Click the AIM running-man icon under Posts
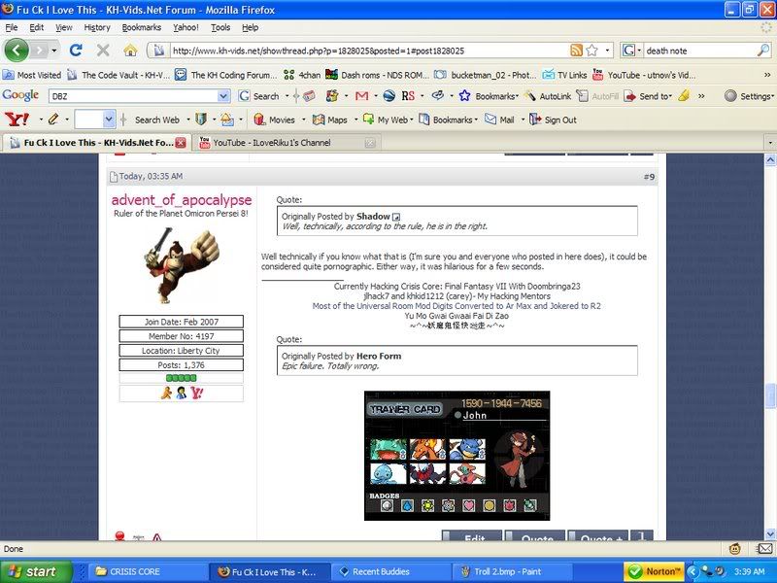777x583 pixels. (x=166, y=394)
